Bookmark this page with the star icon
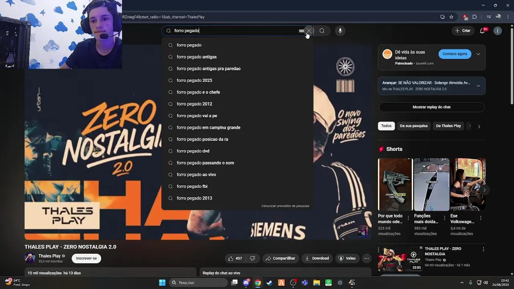 (451, 17)
